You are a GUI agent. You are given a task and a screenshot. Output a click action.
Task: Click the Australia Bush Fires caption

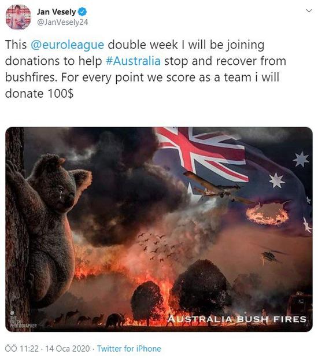point(236,319)
